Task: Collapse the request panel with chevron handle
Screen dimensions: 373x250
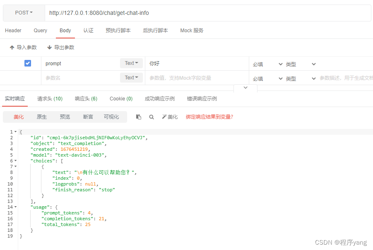Action: pyautogui.click(x=245, y=88)
